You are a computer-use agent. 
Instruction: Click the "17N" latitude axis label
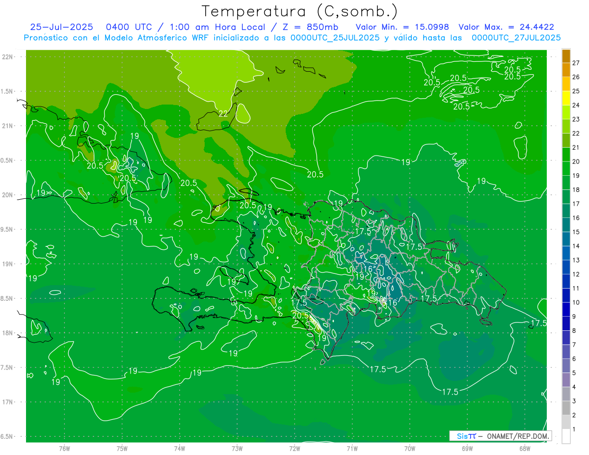(x=7, y=402)
